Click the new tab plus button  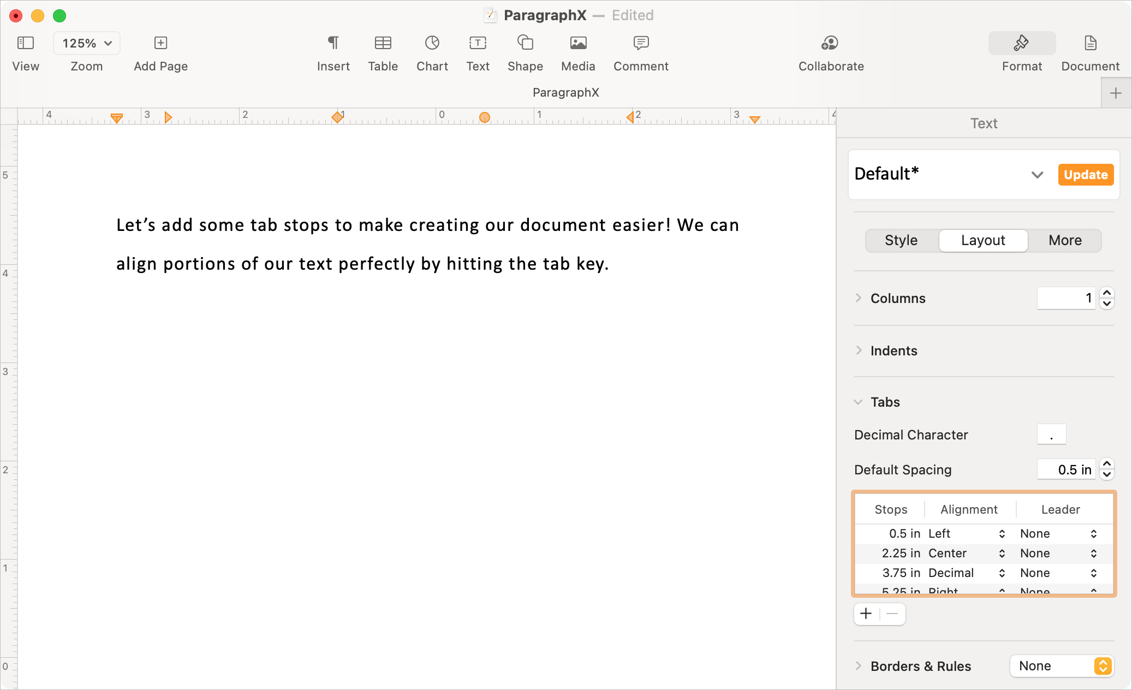(x=1116, y=93)
